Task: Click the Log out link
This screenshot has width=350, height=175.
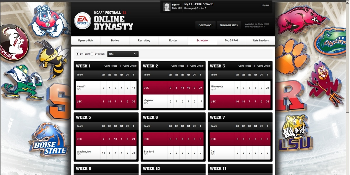Action: (x=265, y=5)
